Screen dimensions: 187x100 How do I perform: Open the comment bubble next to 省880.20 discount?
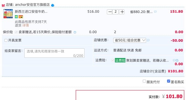tap(155, 12)
